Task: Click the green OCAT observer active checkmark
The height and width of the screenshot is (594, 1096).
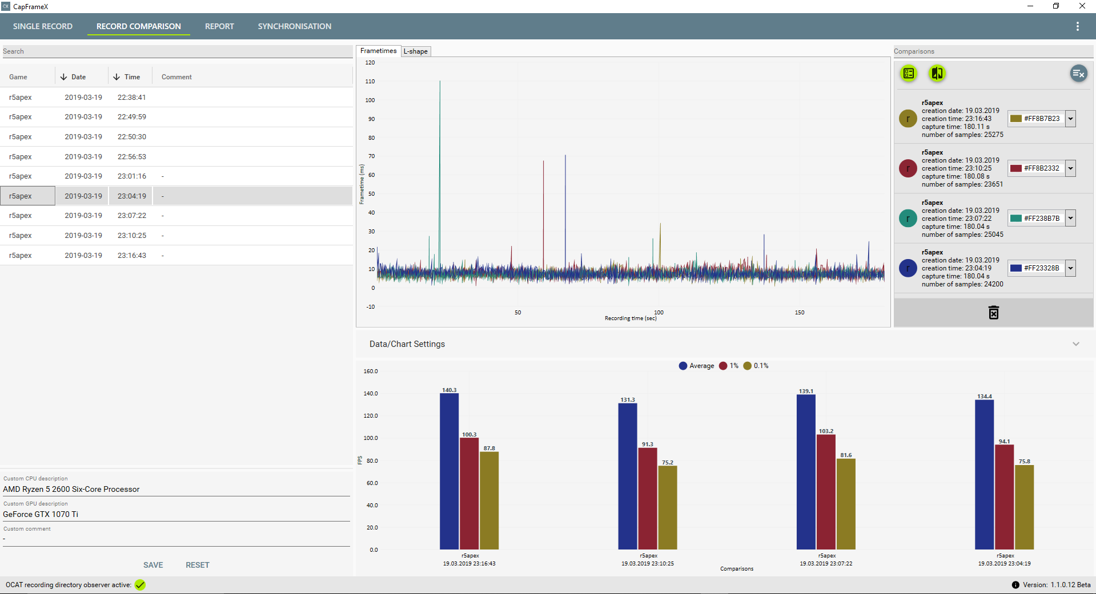Action: coord(140,585)
